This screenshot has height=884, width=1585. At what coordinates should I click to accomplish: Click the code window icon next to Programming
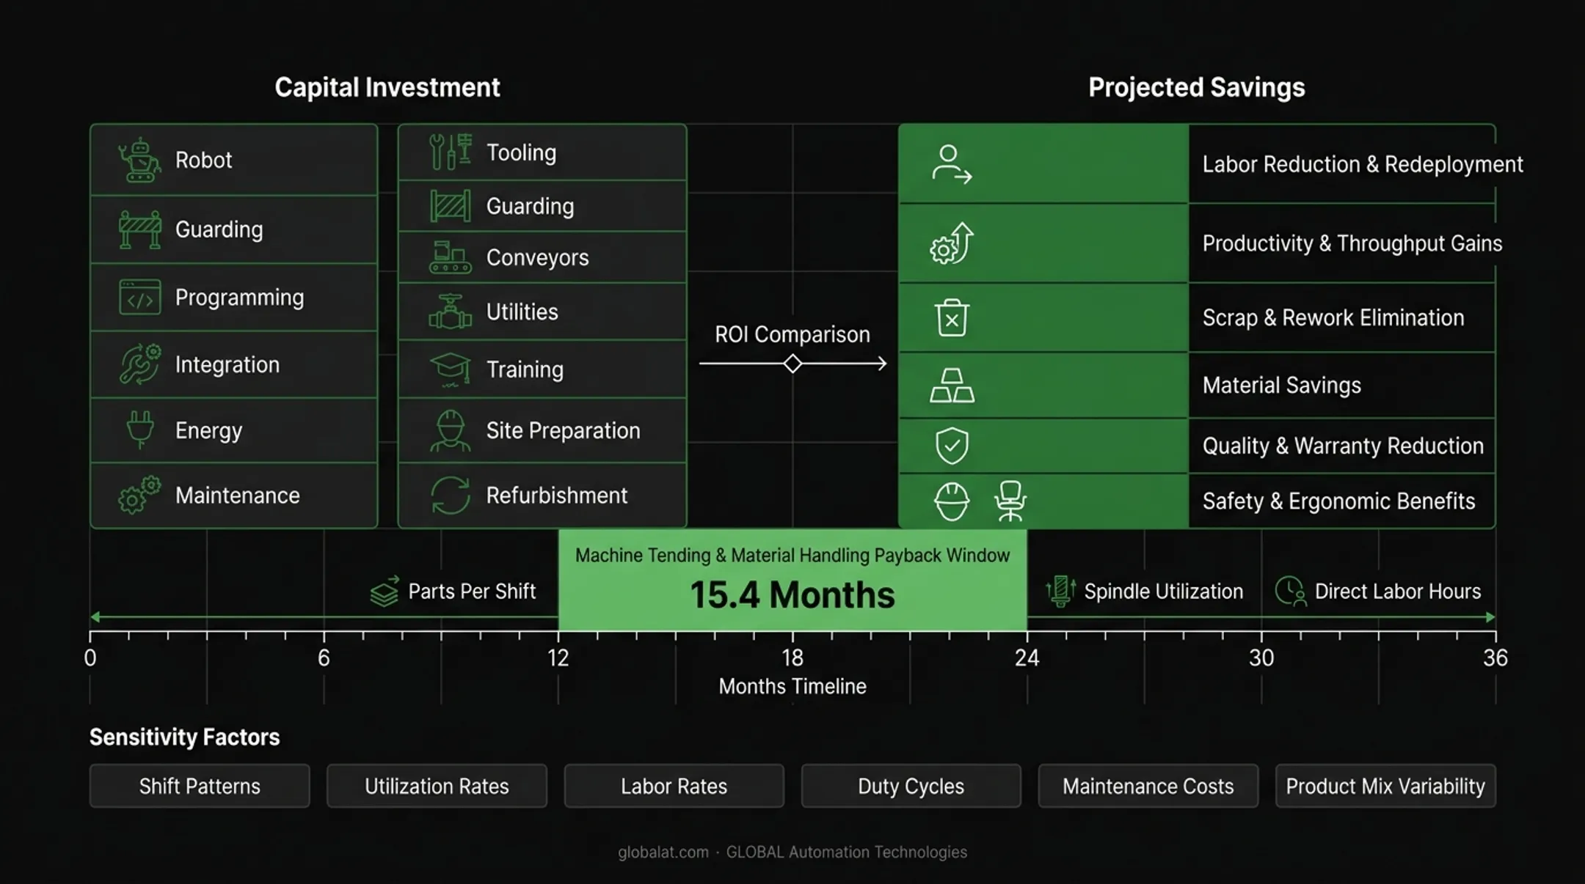coord(139,297)
